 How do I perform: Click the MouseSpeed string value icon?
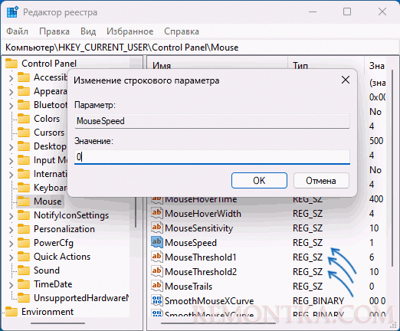[x=156, y=242]
